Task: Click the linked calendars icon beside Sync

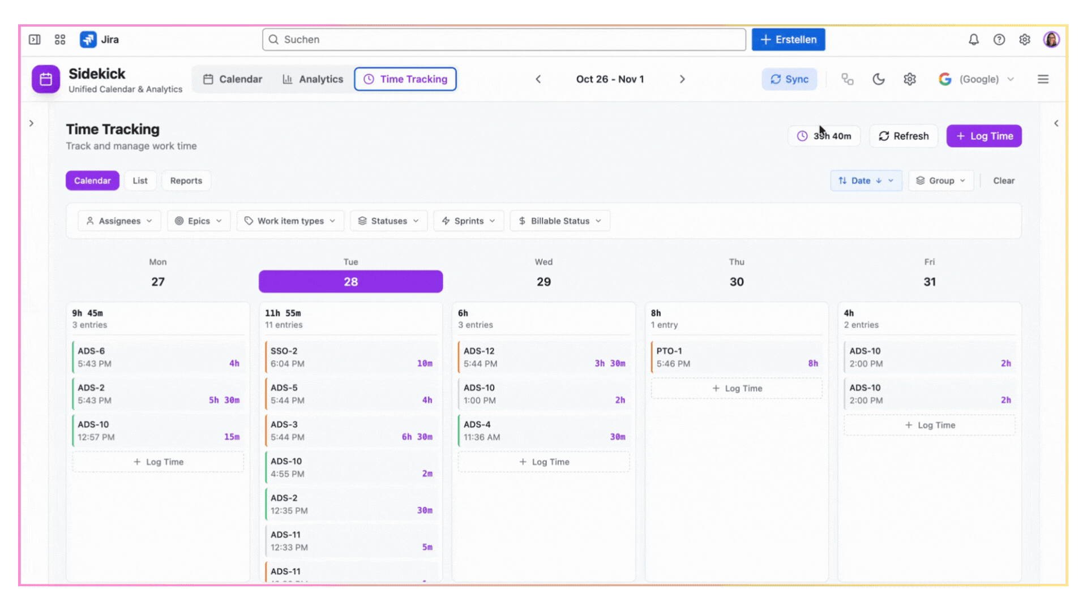Action: 847,79
